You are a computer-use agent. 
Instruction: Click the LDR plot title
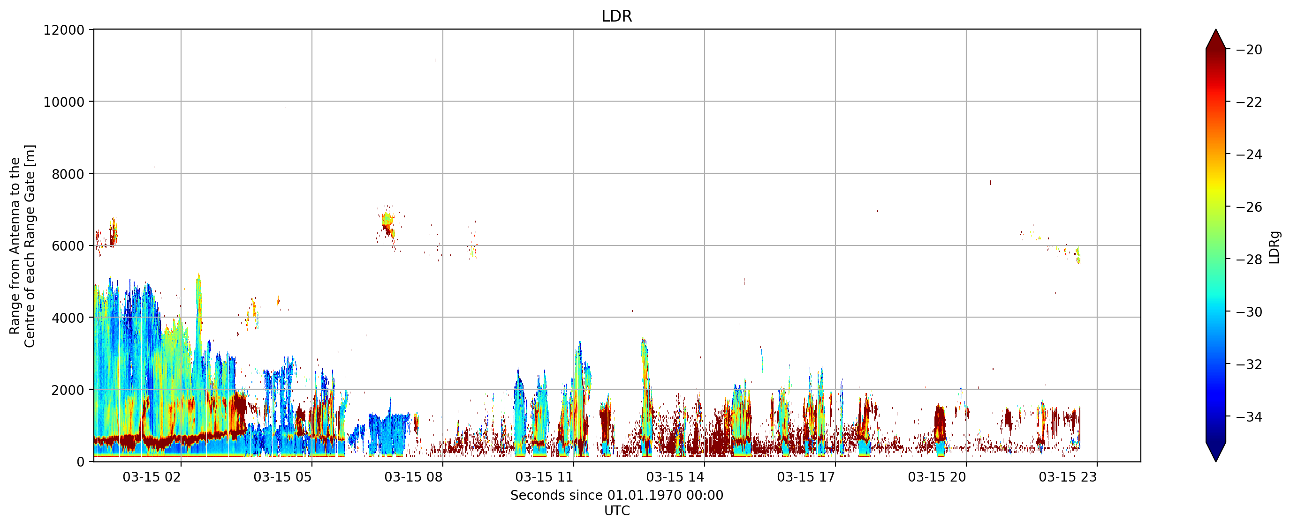(616, 16)
